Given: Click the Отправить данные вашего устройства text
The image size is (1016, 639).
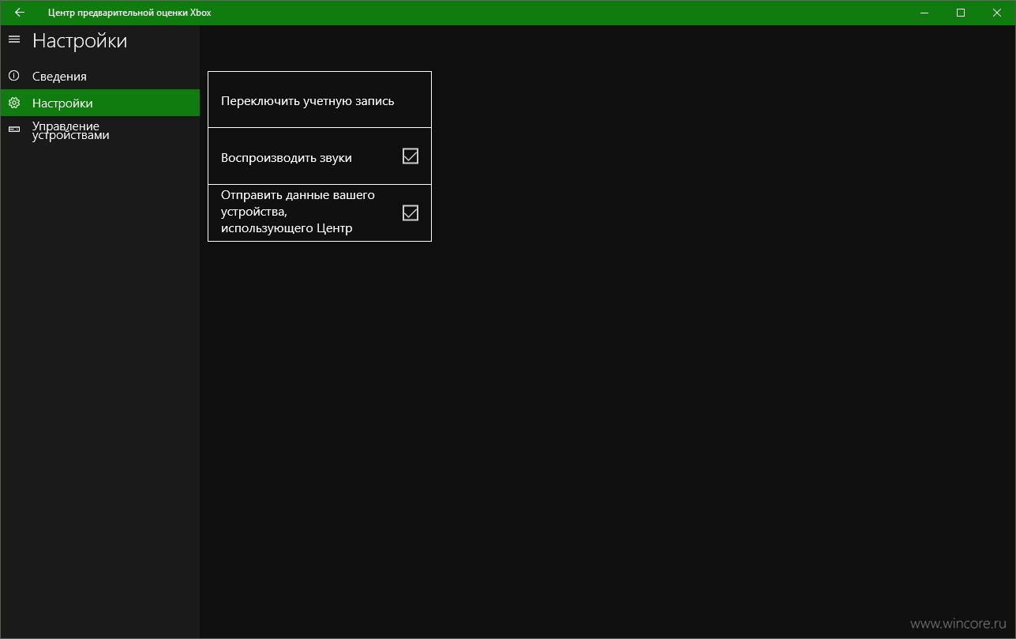Looking at the screenshot, I should 298,212.
